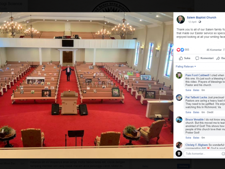
Task: Click the blue like reaction icon
Action: (x=182, y=50)
